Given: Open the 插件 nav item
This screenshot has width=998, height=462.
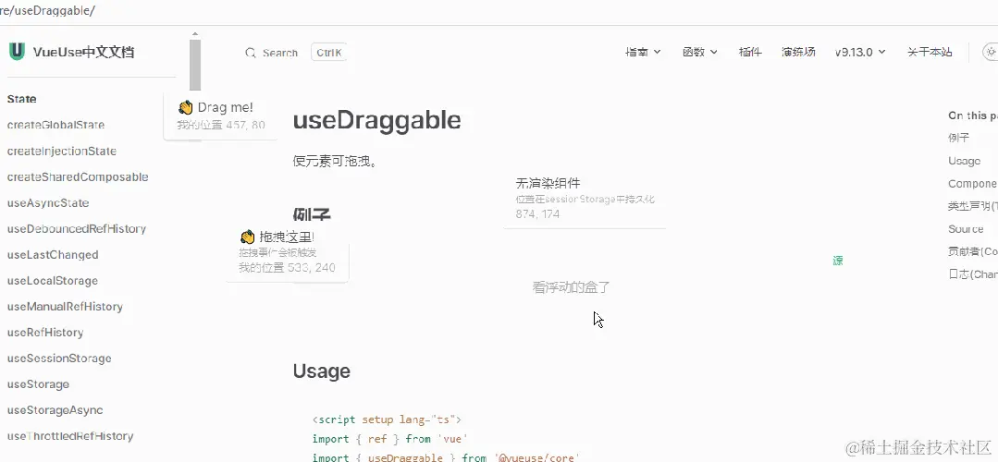Looking at the screenshot, I should click(750, 52).
